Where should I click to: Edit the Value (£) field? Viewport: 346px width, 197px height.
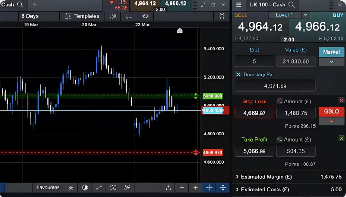(296, 61)
